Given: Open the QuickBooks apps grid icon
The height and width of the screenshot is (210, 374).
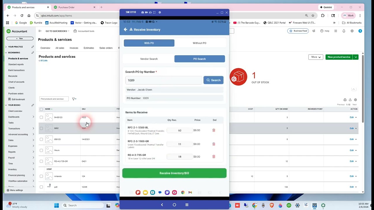Looking at the screenshot, I should [336, 31].
